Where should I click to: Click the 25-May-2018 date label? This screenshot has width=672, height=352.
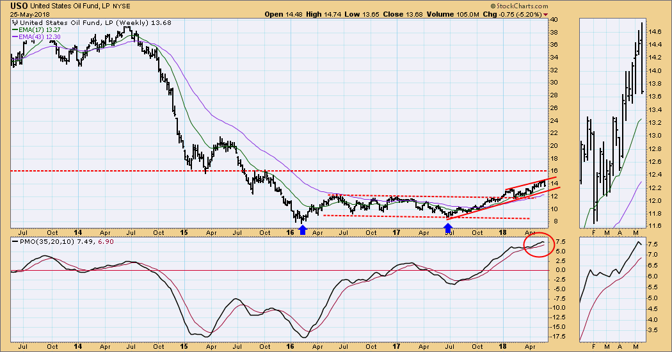pyautogui.click(x=30, y=14)
